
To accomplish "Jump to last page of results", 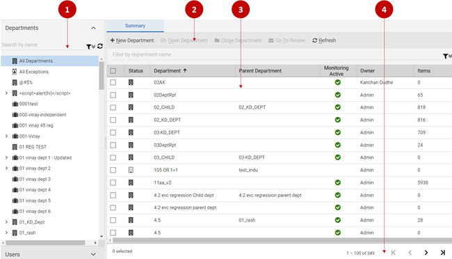I will coord(443,253).
